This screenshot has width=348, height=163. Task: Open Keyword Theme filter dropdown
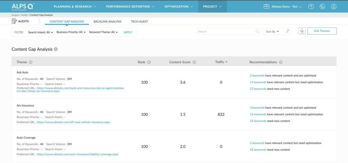103,32
